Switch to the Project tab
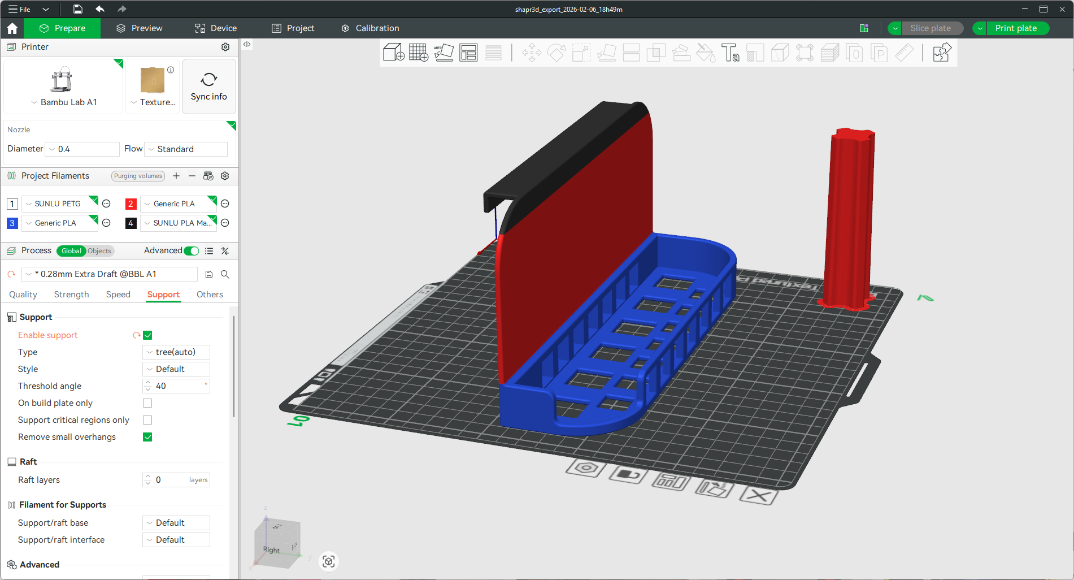The image size is (1074, 580). point(293,28)
